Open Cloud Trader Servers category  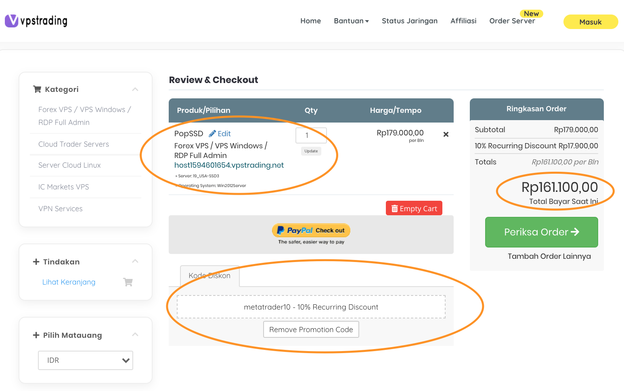click(73, 144)
